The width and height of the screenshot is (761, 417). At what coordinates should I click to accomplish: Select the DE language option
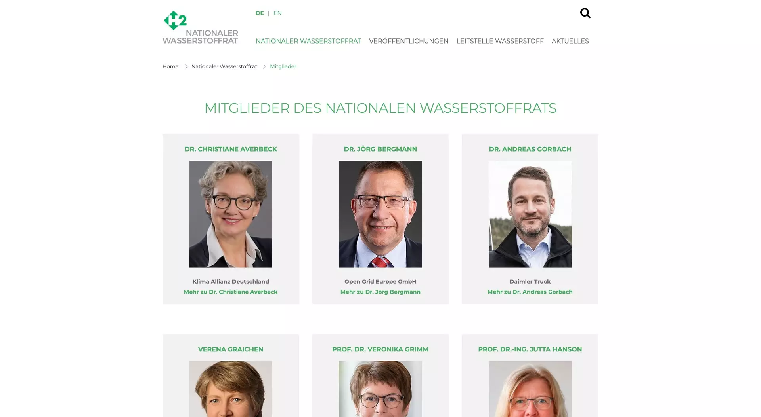[x=260, y=13]
